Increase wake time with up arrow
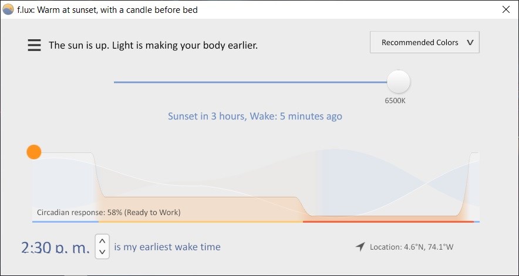This screenshot has width=519, height=276. [x=102, y=241]
